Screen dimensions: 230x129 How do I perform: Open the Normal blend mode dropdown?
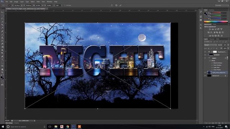coord(210,45)
